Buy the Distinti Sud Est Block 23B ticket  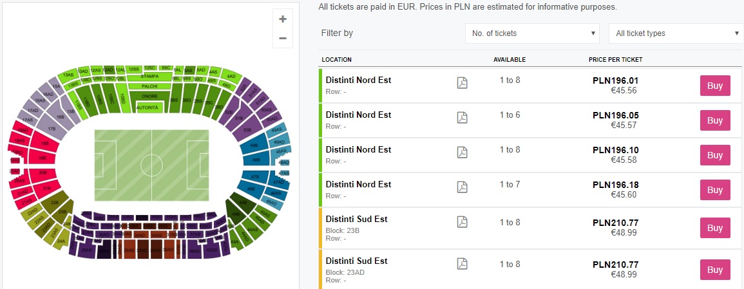click(x=715, y=228)
